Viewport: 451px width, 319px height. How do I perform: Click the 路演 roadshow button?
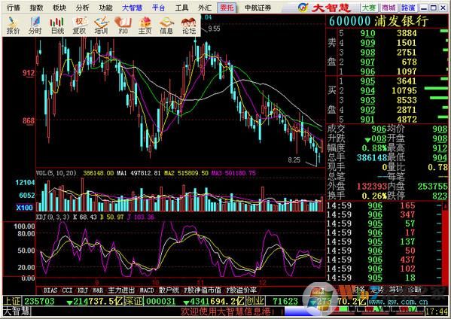(408, 8)
